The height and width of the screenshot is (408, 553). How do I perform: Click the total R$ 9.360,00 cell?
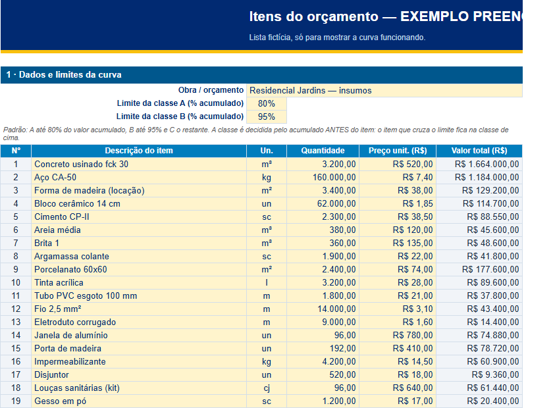click(x=479, y=375)
